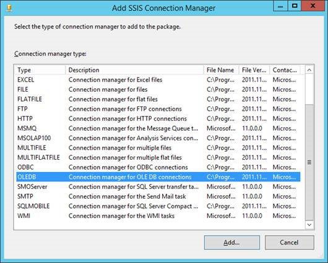
Task: Close the dialog with the X button
Action: 313,6
